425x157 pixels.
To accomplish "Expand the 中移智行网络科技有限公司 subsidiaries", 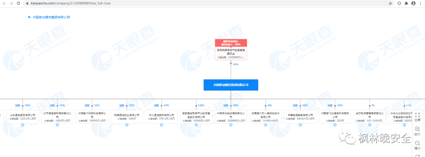I will click(92, 125).
